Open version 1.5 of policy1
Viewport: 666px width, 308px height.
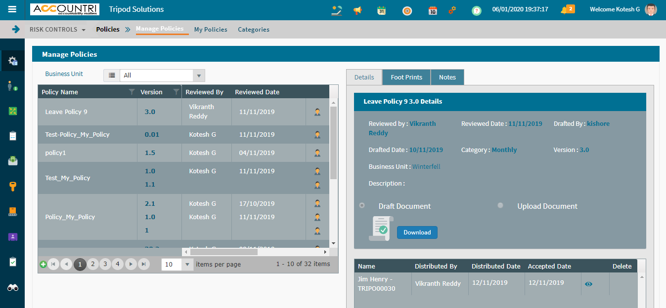pos(150,153)
